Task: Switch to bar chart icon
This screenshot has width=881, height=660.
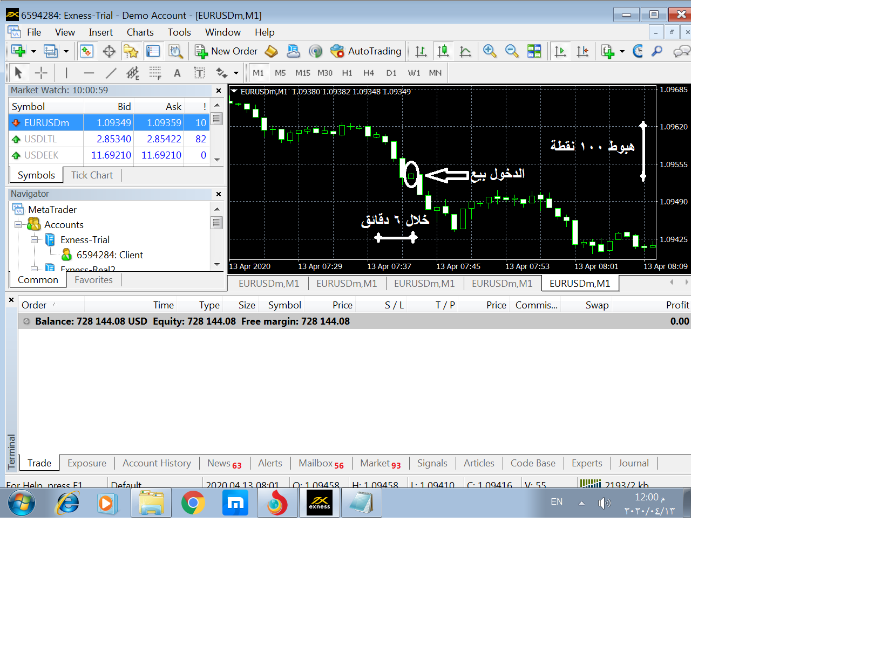Action: (421, 51)
